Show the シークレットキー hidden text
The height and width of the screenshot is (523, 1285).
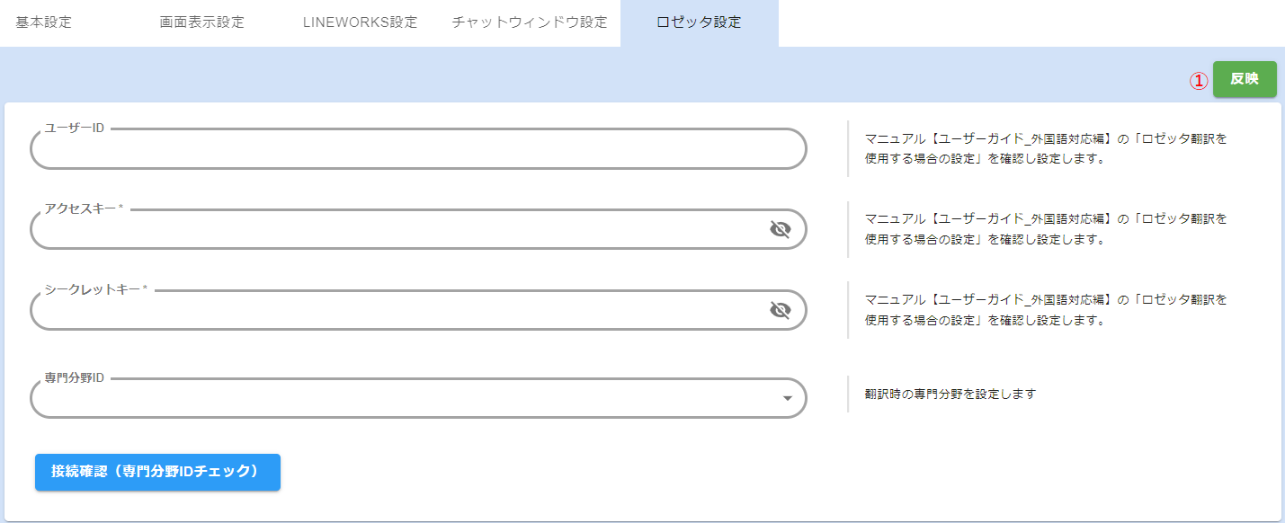click(780, 311)
